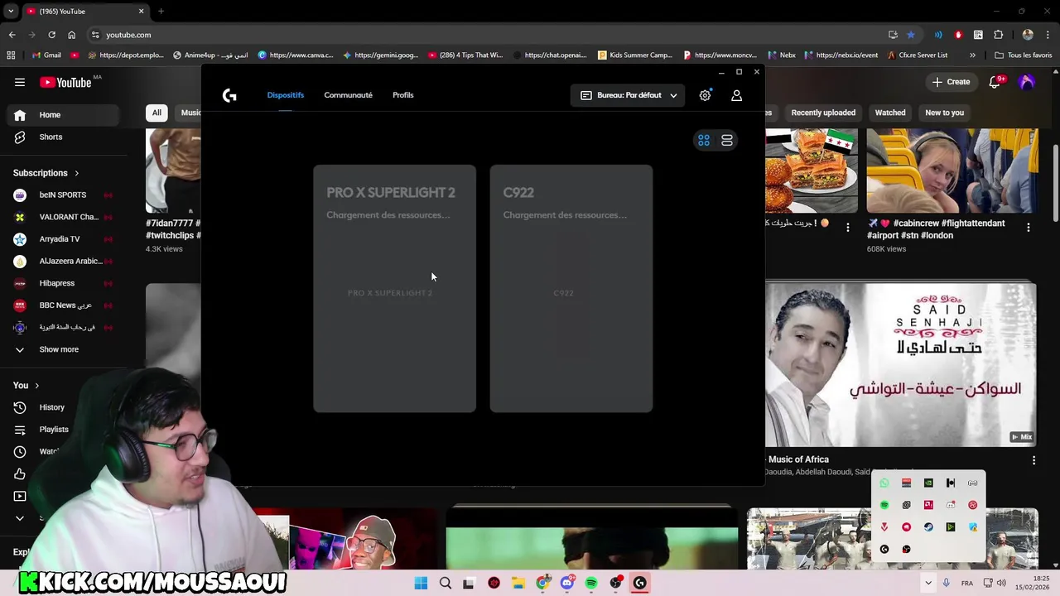Switch G HUB devices to grid view
Screen dimensions: 1060x596
704,141
